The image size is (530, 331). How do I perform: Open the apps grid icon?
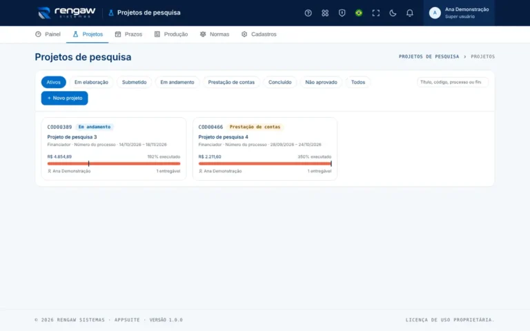[x=325, y=13]
